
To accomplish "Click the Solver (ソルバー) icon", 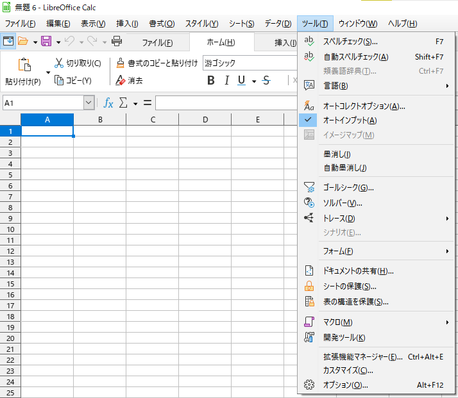I will click(x=309, y=203).
